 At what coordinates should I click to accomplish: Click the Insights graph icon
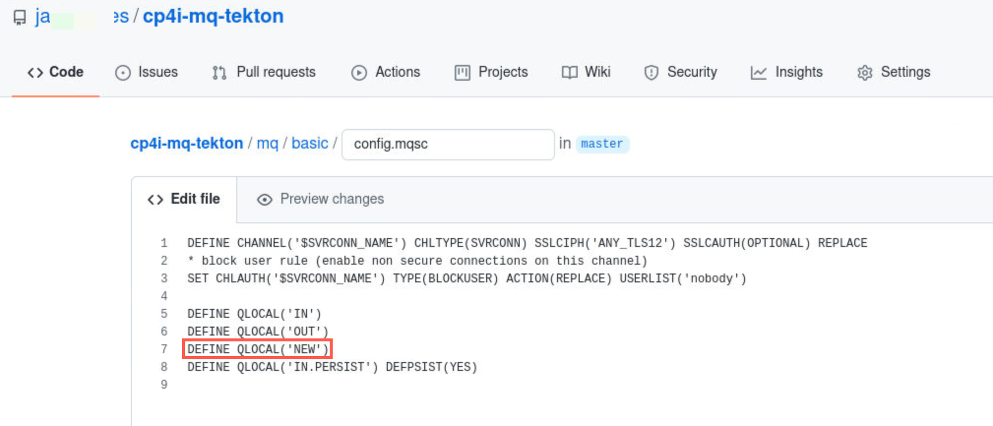[x=758, y=73]
